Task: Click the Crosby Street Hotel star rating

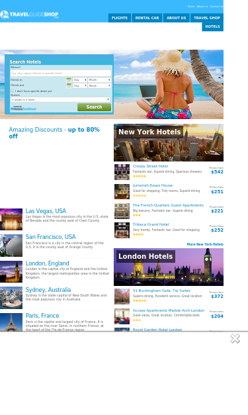Action: pyautogui.click(x=140, y=176)
